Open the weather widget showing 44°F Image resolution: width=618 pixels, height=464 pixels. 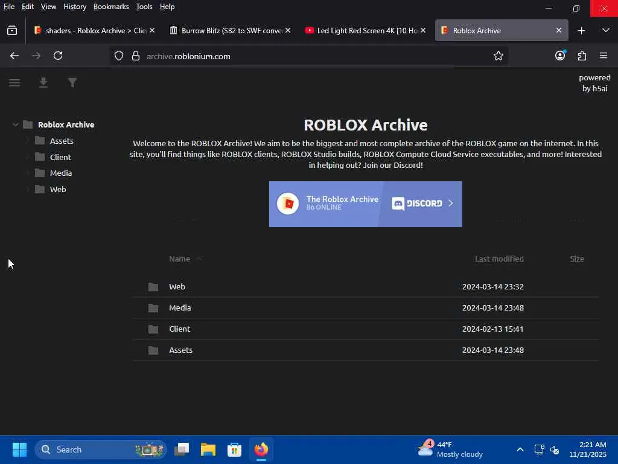450,449
